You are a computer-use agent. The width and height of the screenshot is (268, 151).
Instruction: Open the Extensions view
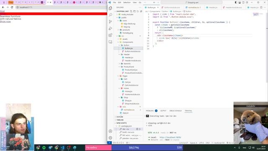click(111, 35)
